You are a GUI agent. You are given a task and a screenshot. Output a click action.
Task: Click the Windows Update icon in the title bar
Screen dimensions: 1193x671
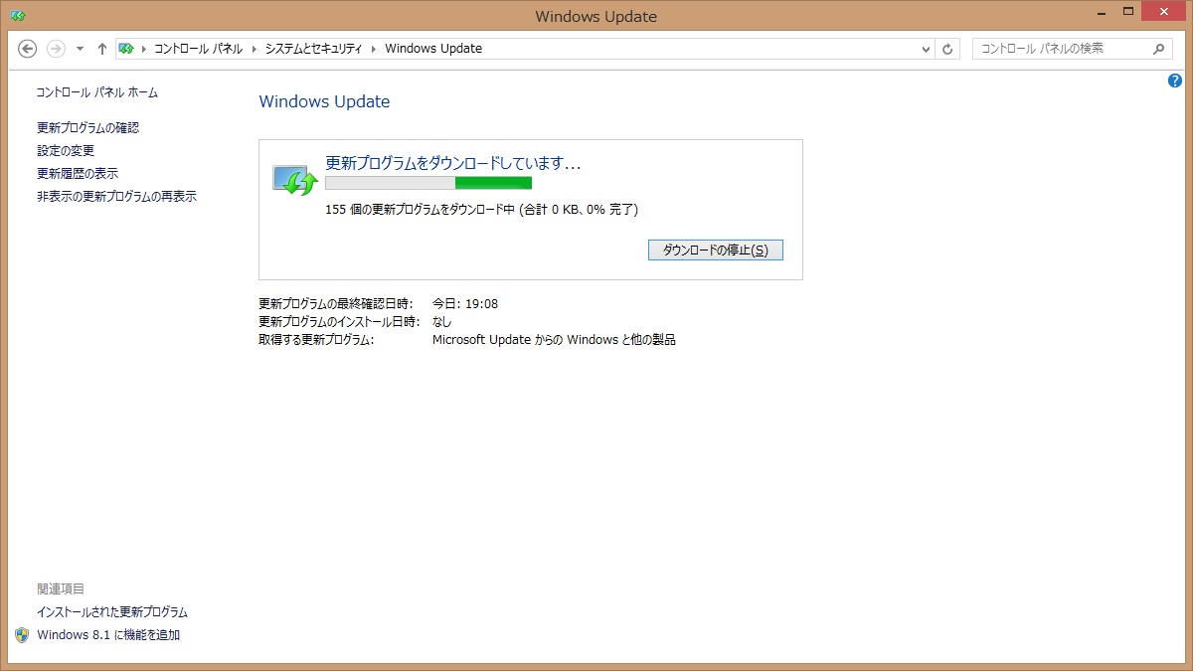tap(17, 16)
